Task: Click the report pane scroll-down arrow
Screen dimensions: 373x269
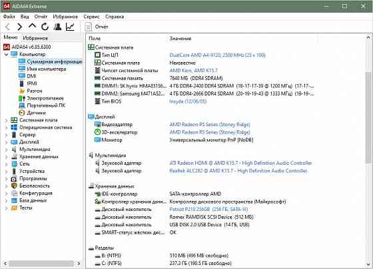Action: pos(368,264)
